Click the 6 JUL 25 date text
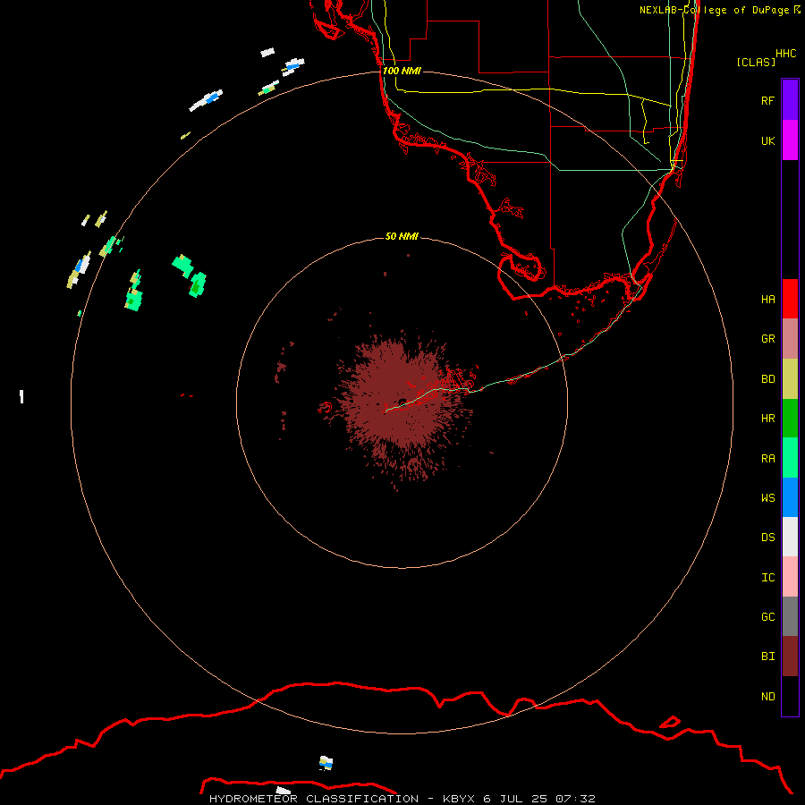Image resolution: width=805 pixels, height=805 pixels. [515, 799]
